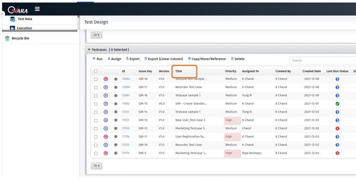Sort by Assigned To column header
This screenshot has height=180, width=356.
tap(250, 71)
